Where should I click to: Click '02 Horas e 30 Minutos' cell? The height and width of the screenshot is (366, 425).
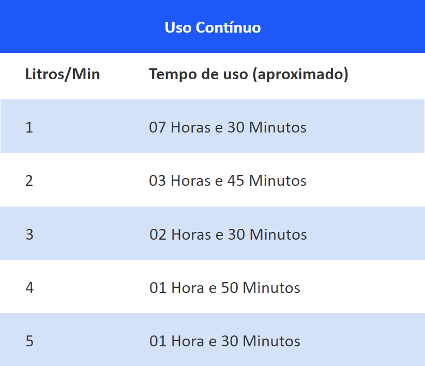click(x=228, y=235)
